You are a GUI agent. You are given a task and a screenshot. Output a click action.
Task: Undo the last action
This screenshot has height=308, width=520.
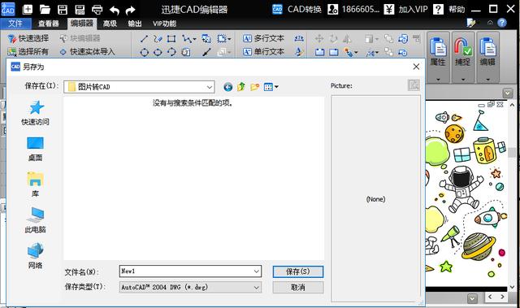(x=115, y=10)
